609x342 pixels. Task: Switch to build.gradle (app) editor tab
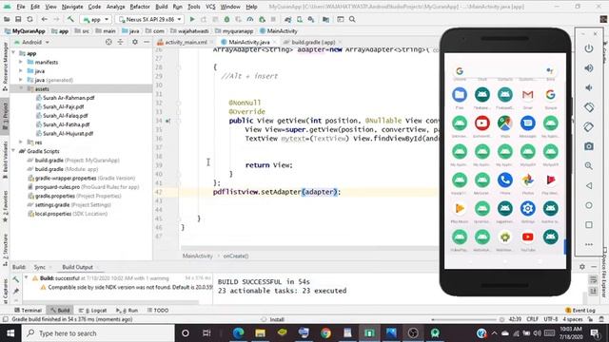click(313, 42)
